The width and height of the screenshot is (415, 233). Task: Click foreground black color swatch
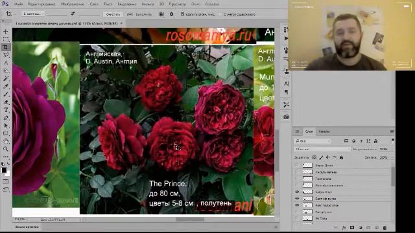pos(4,170)
